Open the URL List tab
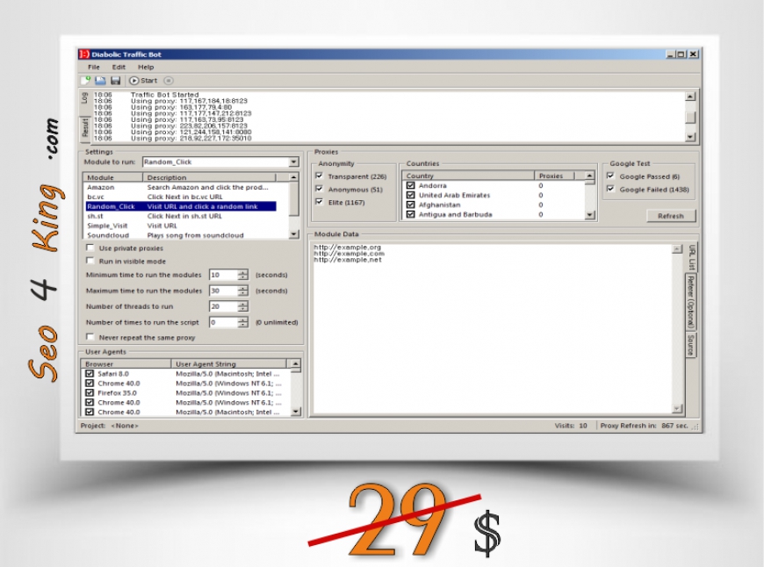764x567 pixels. tap(691, 257)
